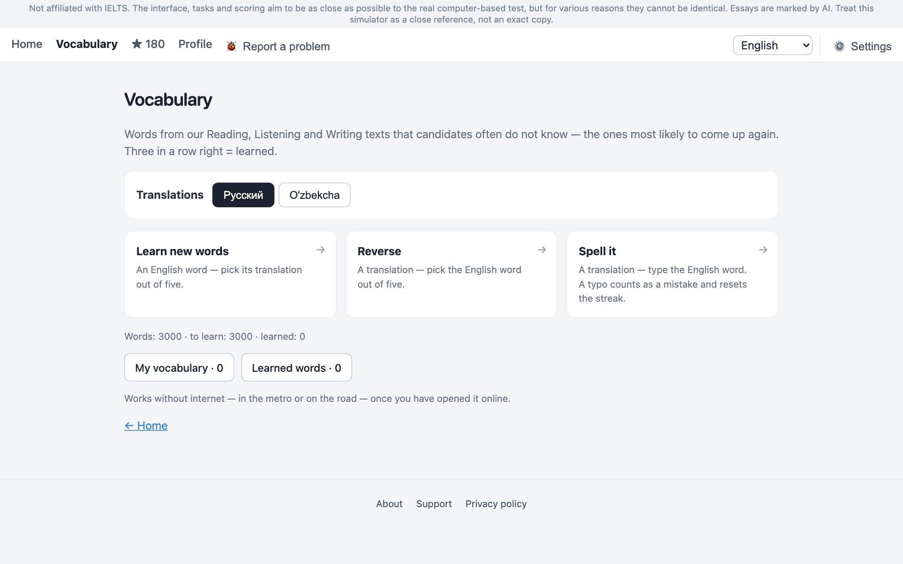Open Learned words list

[x=296, y=368]
